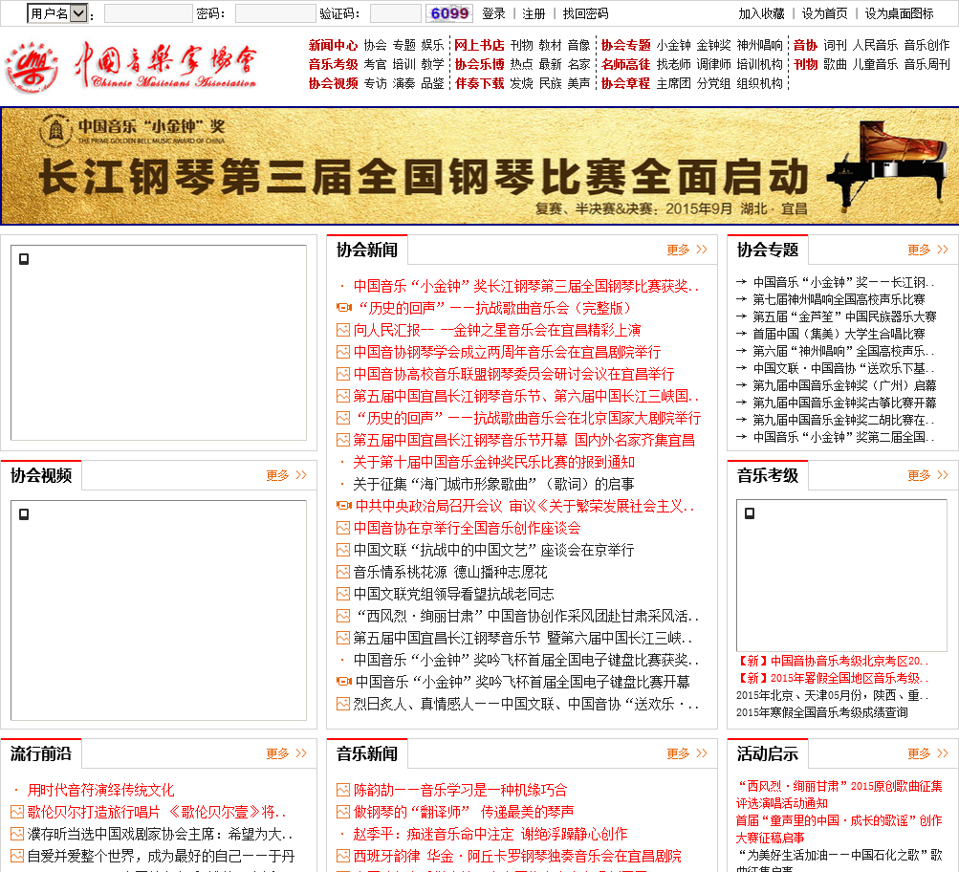Image resolution: width=959 pixels, height=872 pixels.
Task: Open 名师高徒 navigation item
Action: (x=625, y=64)
